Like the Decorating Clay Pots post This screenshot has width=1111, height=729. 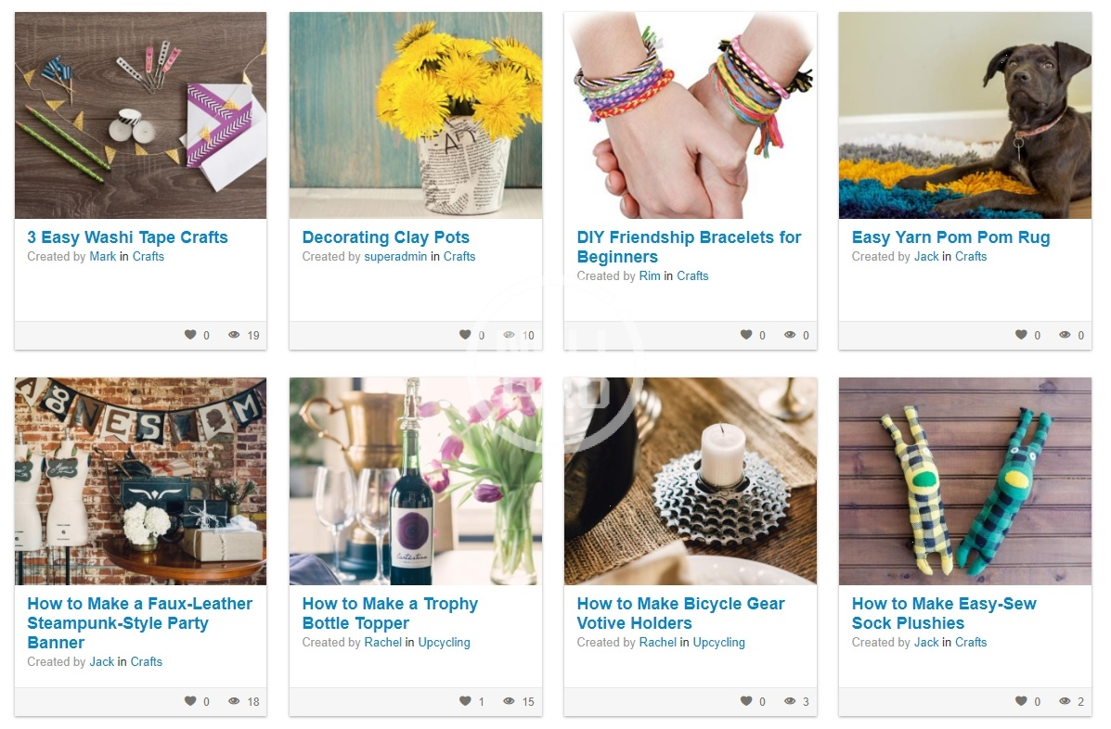(x=465, y=335)
